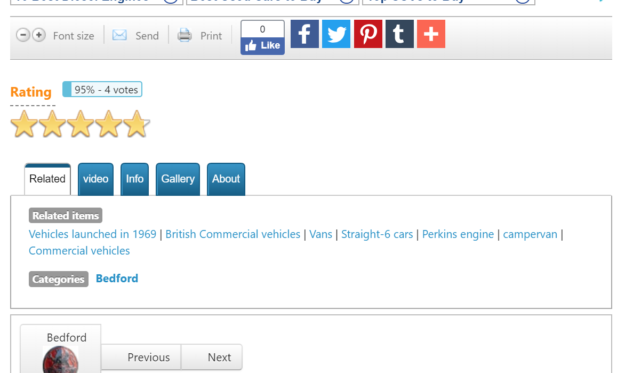Go to Next Bedford article
Screen dimensions: 625x373
pyautogui.click(x=212, y=358)
